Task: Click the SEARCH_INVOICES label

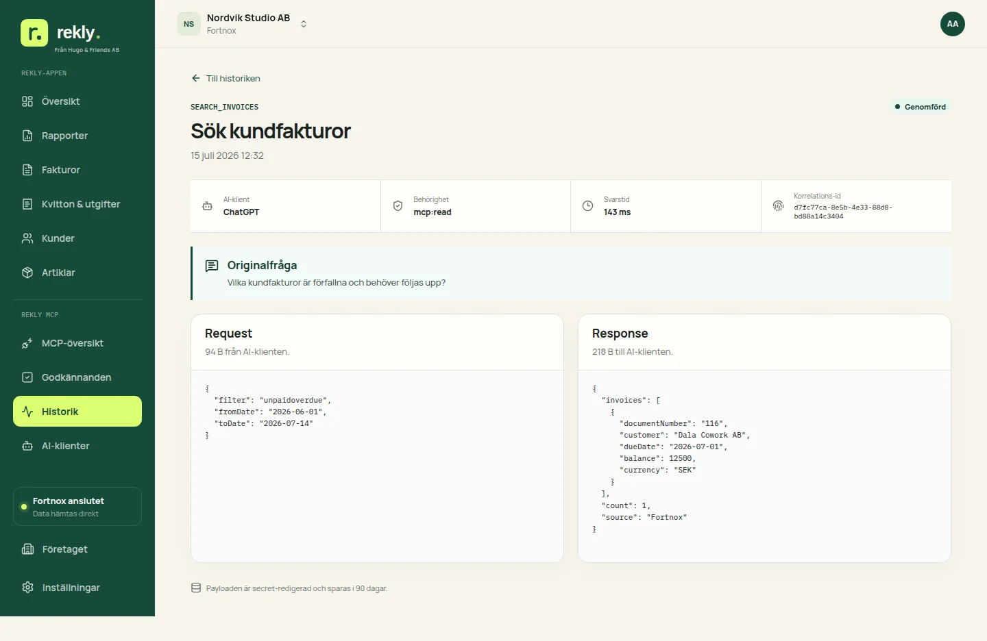Action: (x=225, y=107)
